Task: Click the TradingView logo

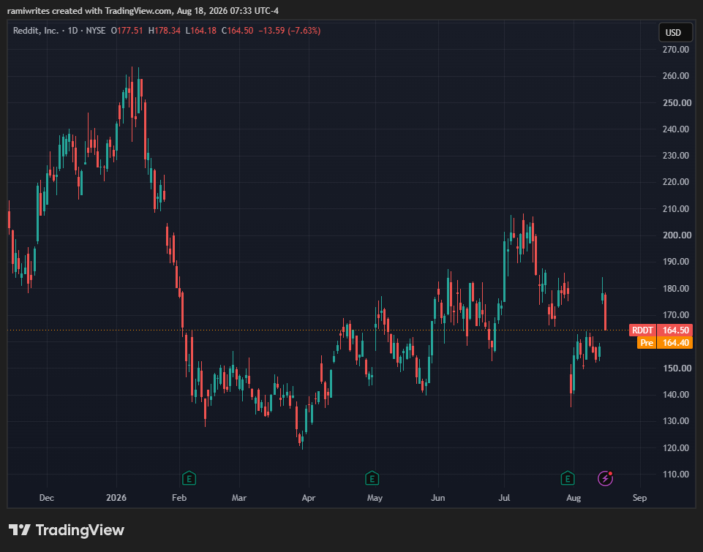Action: [67, 530]
